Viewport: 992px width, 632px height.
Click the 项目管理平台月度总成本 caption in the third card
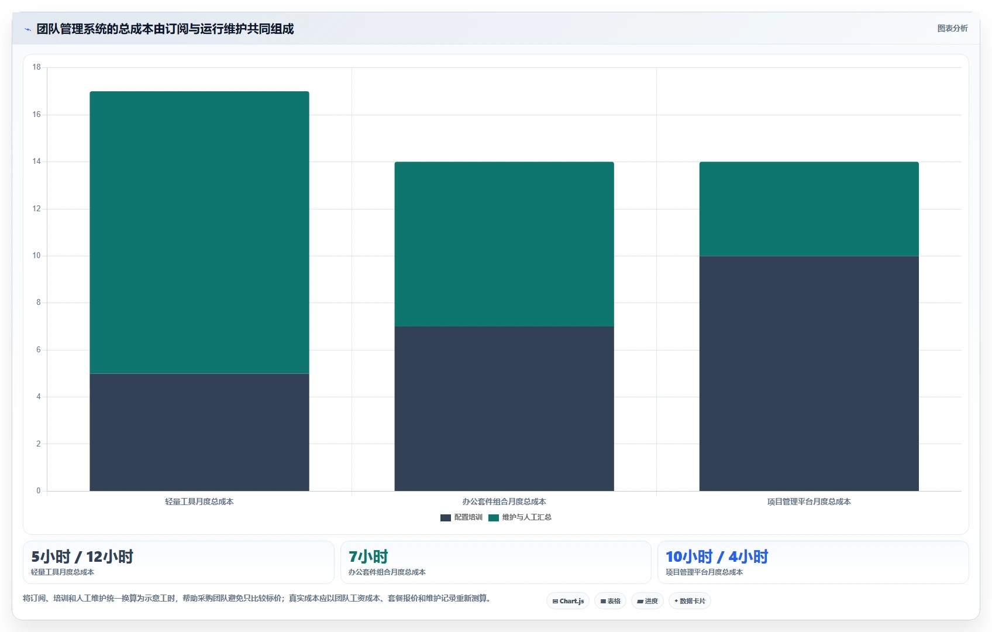(x=704, y=572)
